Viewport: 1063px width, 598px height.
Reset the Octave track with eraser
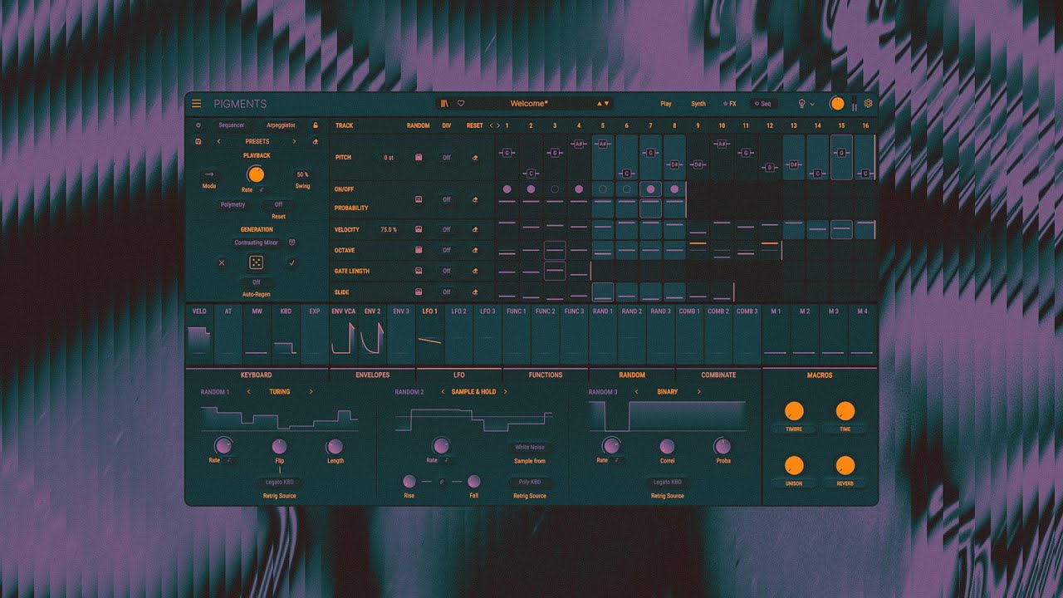pyautogui.click(x=475, y=250)
